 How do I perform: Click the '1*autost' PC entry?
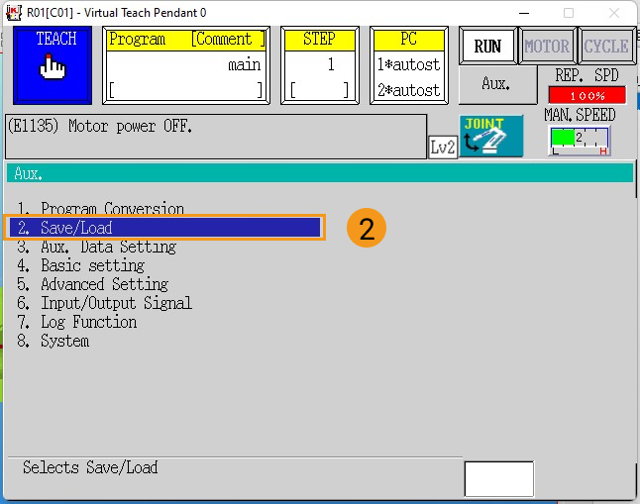[408, 64]
